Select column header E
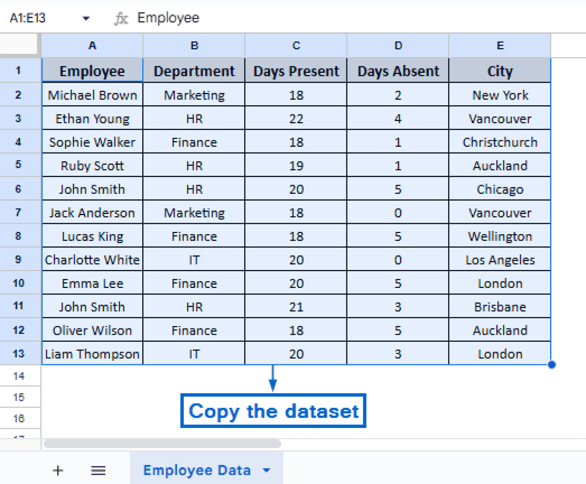Screen dimensions: 586x484 point(500,45)
